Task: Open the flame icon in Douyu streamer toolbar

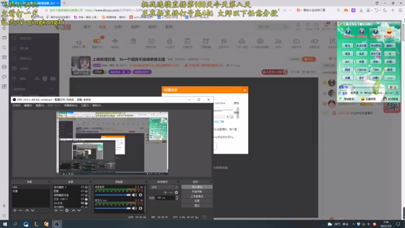Action: (x=170, y=41)
